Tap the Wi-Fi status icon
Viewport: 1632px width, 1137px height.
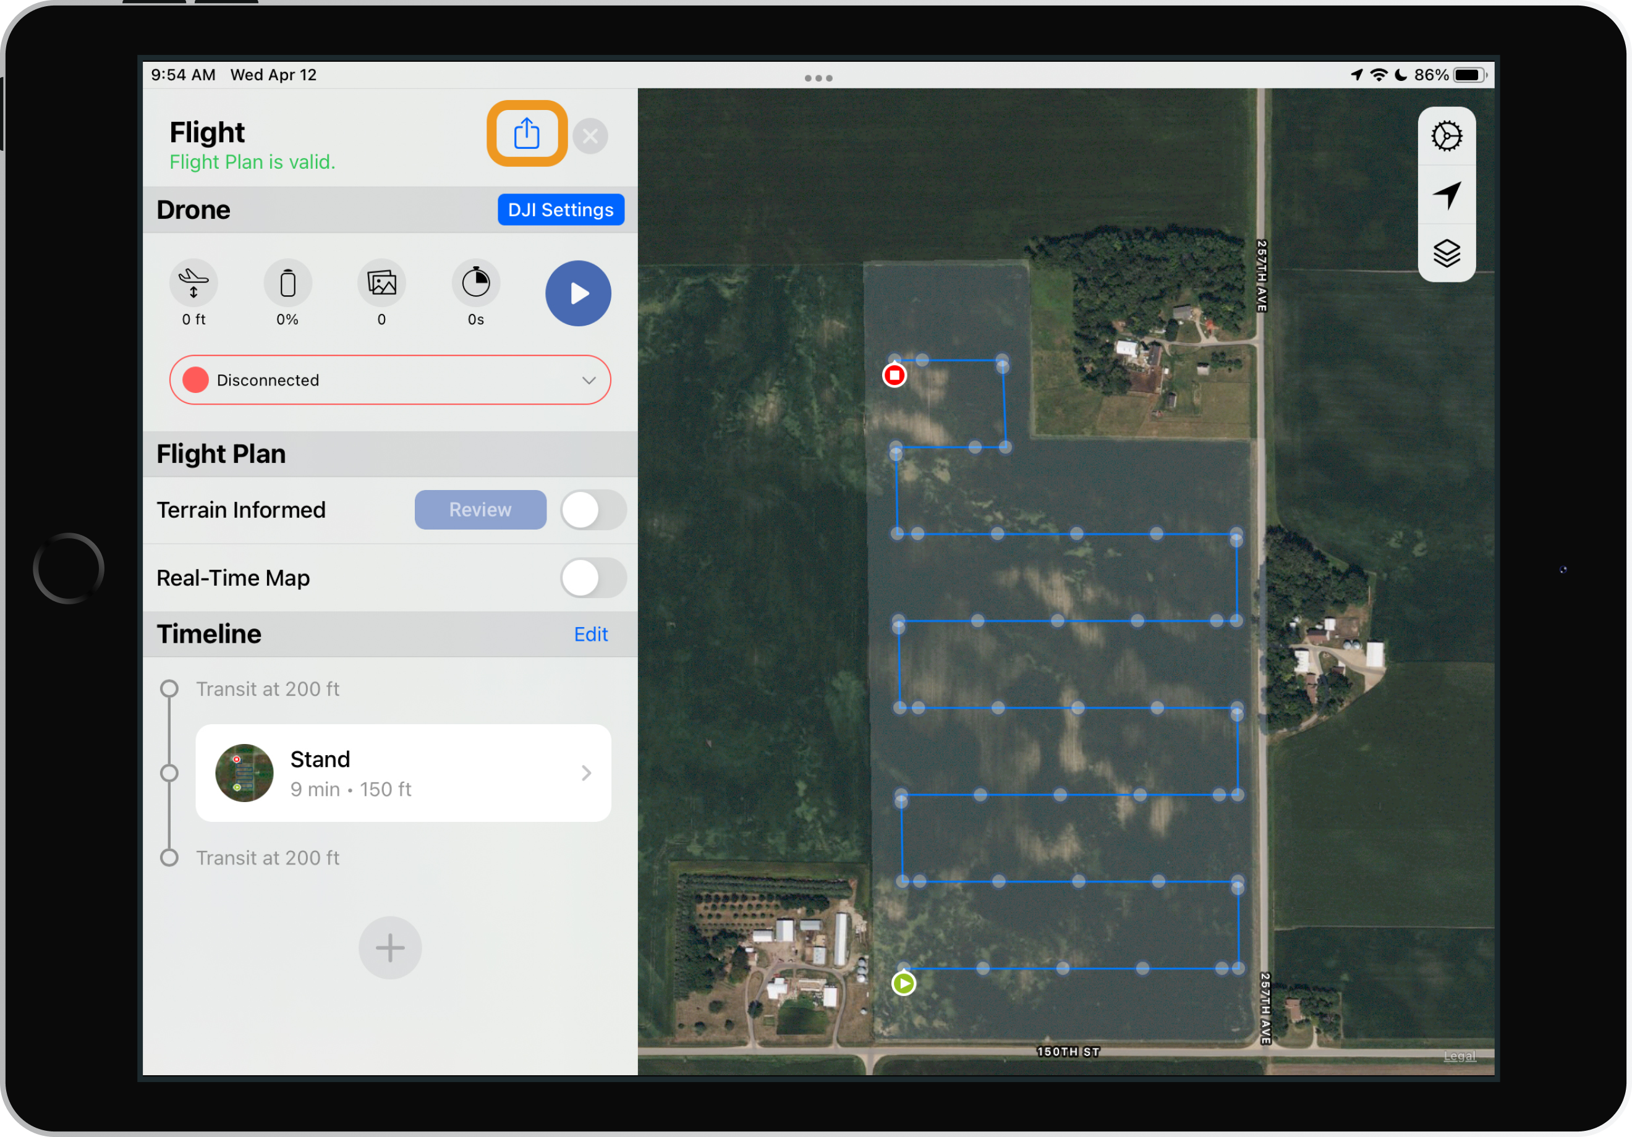pos(1379,75)
